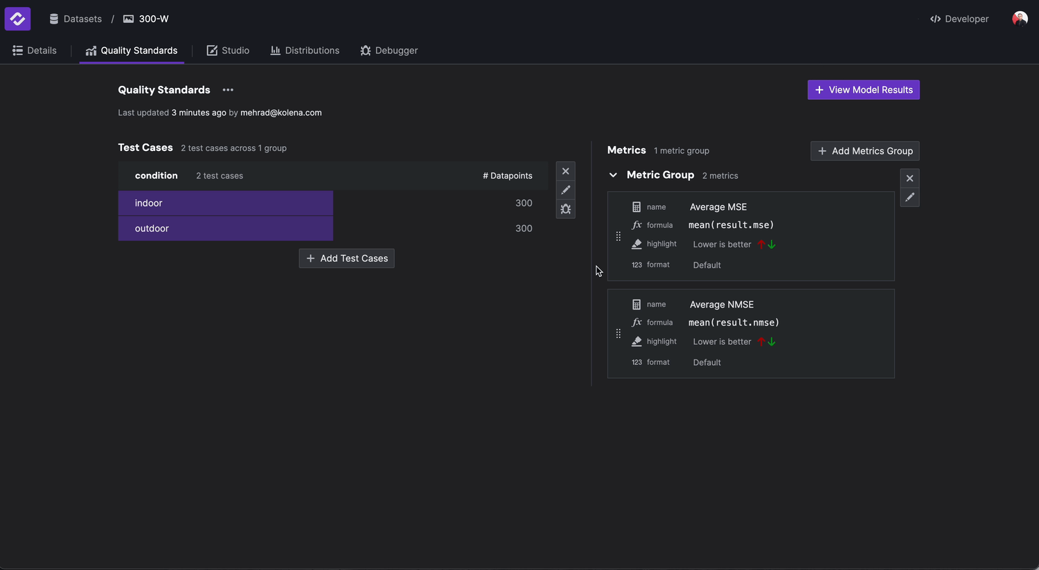Open the user profile avatar
The height and width of the screenshot is (570, 1039).
[x=1020, y=19]
